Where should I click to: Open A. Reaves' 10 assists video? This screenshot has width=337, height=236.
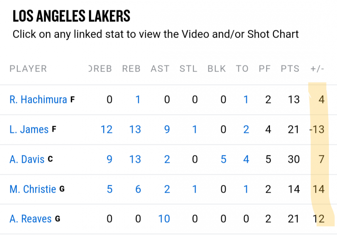pos(164,219)
